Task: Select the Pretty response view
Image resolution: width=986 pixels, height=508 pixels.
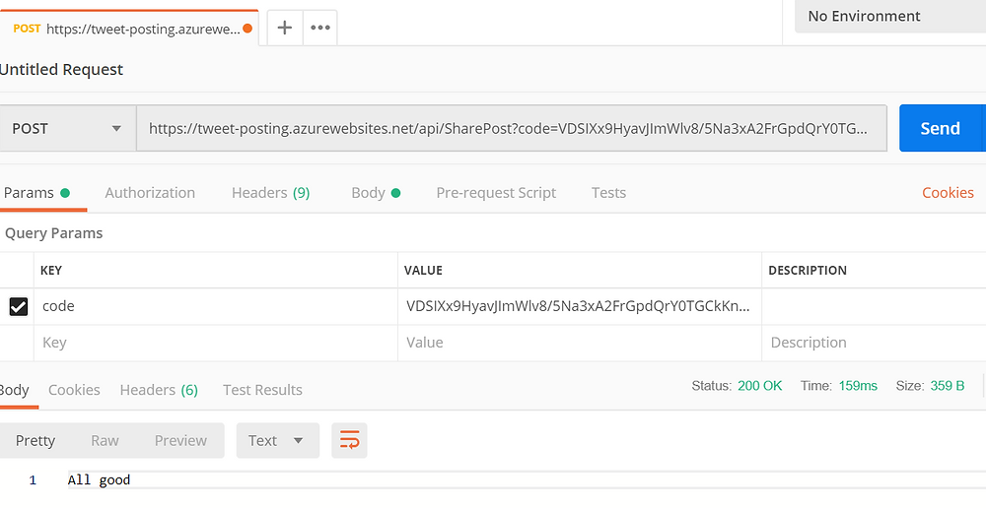Action: pos(35,440)
